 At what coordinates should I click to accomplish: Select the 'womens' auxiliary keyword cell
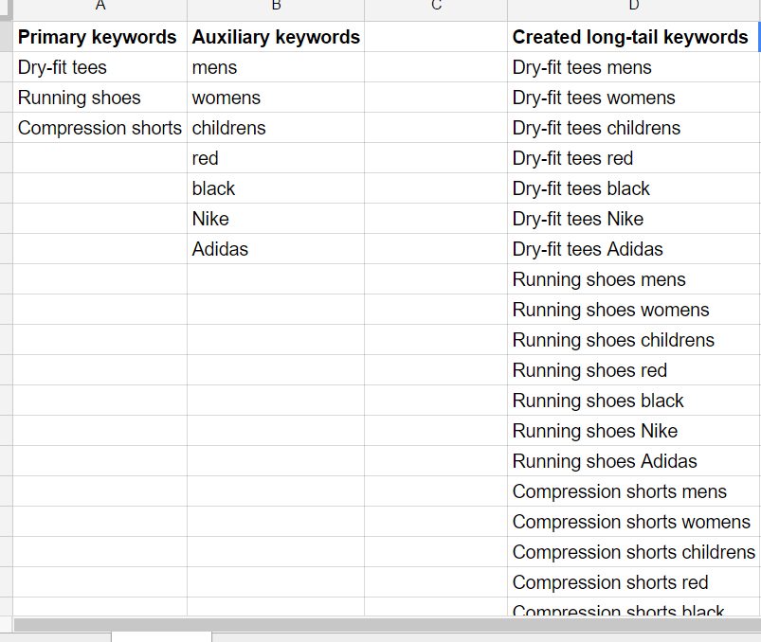point(276,98)
